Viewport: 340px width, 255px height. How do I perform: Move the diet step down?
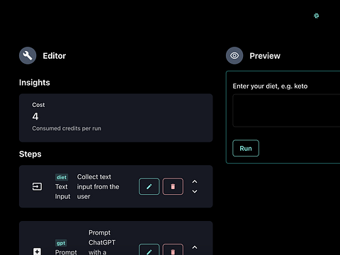195,191
